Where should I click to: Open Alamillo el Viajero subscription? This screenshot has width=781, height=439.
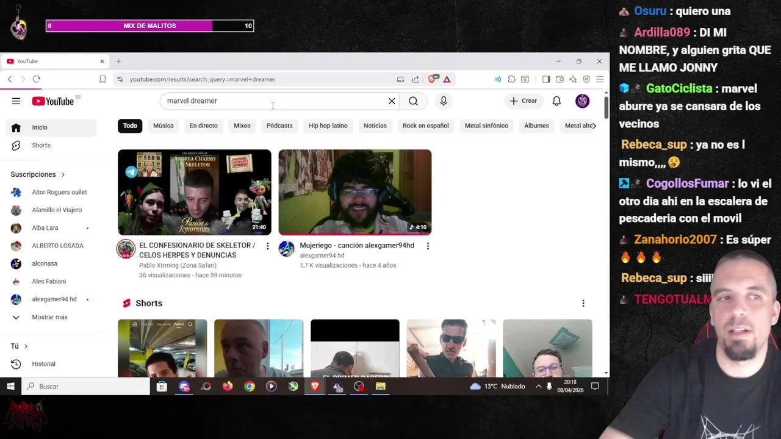click(x=51, y=210)
